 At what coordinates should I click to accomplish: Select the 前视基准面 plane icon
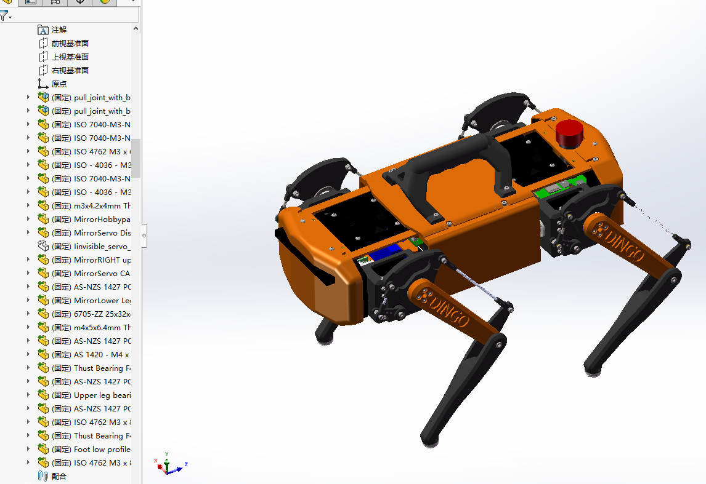point(43,43)
